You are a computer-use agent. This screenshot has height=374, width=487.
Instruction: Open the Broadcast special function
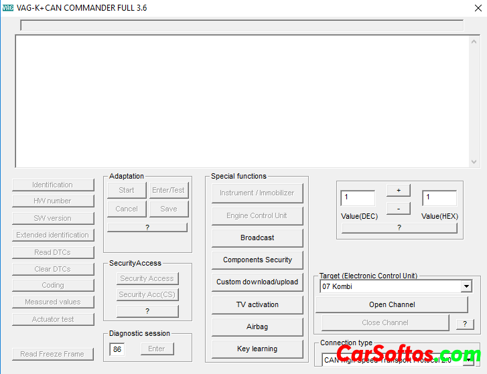257,238
